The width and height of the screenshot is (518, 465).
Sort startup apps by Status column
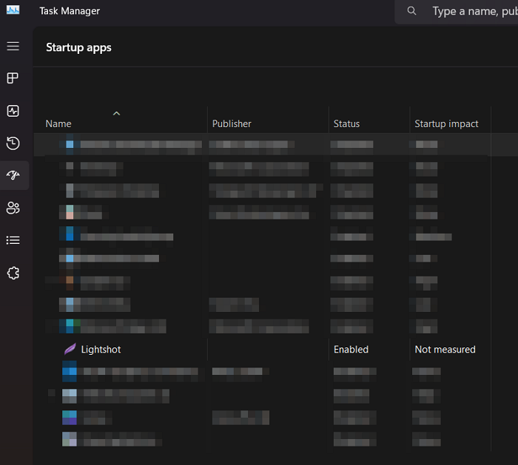point(346,123)
